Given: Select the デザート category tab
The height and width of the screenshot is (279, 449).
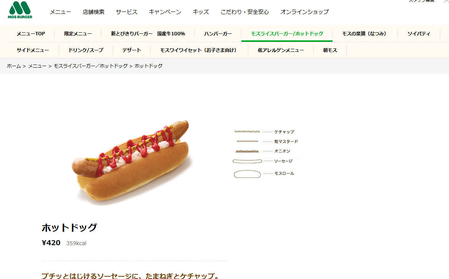Looking at the screenshot, I should [x=132, y=50].
